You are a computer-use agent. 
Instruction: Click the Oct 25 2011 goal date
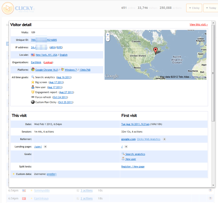coord(65,102)
